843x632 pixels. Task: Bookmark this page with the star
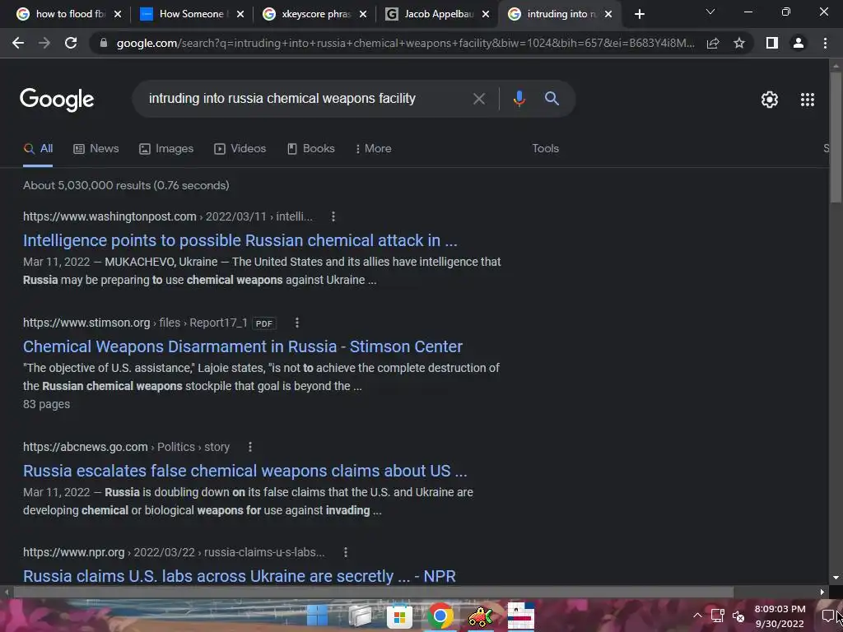739,43
